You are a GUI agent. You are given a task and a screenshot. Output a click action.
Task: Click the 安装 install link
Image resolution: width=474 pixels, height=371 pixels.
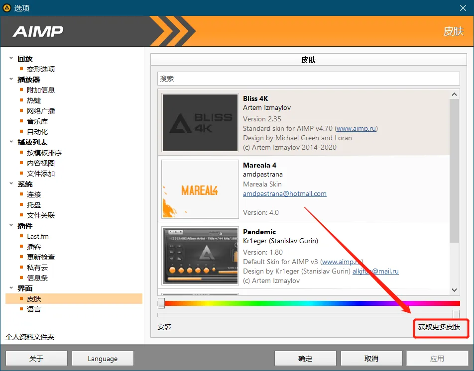coord(164,327)
